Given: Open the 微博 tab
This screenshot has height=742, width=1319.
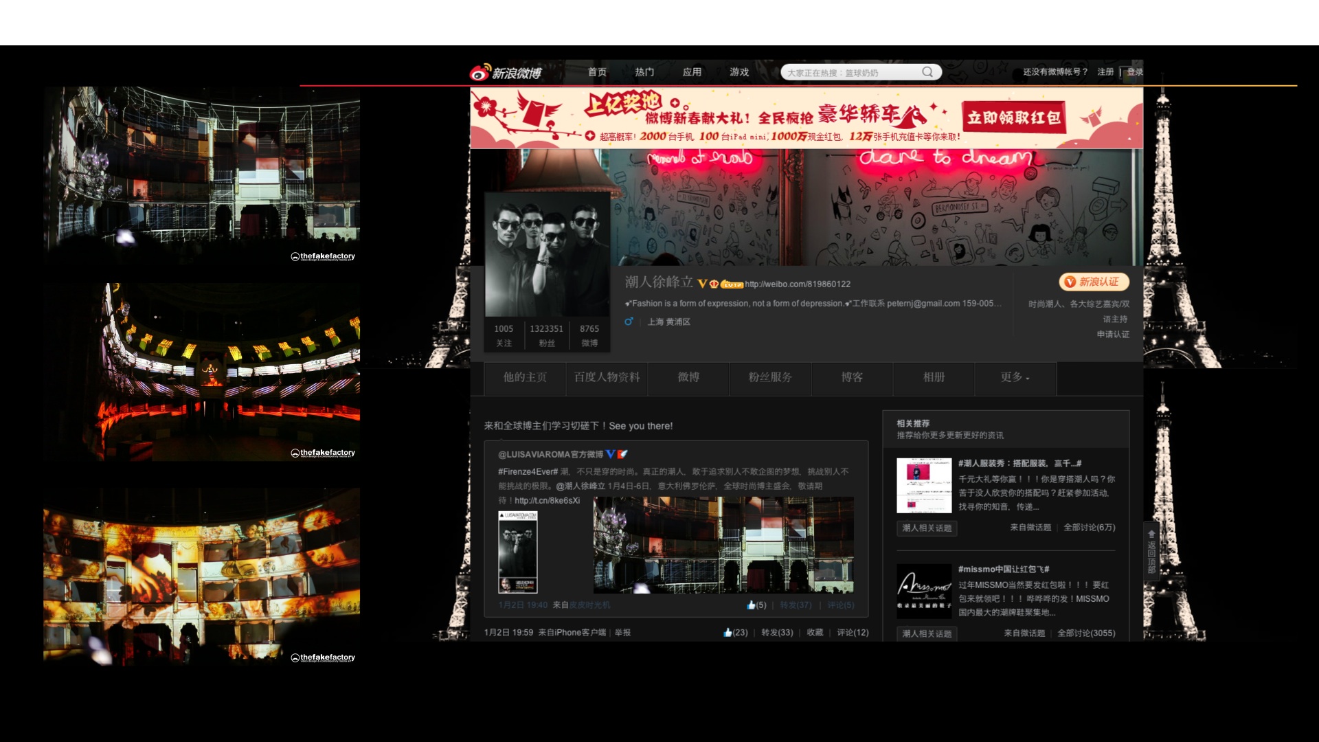Looking at the screenshot, I should 688,377.
